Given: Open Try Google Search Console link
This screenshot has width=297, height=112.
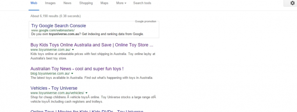Looking at the screenshot, I should (59, 26).
